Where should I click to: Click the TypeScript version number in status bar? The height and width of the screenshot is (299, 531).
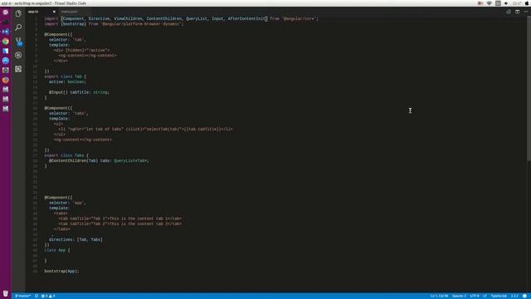[514, 296]
